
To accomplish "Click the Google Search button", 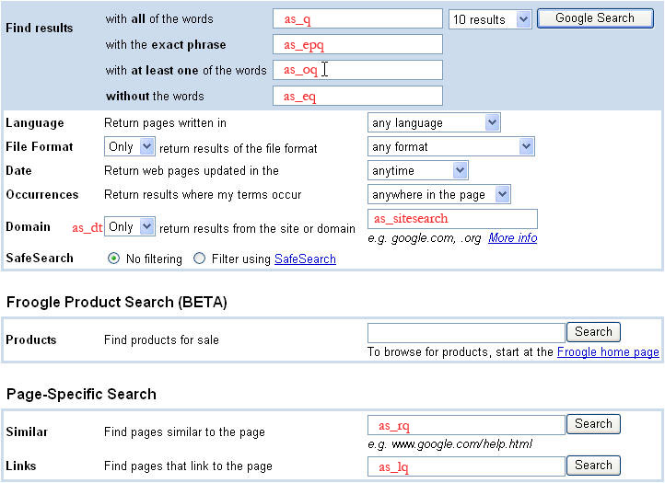I will pyautogui.click(x=594, y=18).
